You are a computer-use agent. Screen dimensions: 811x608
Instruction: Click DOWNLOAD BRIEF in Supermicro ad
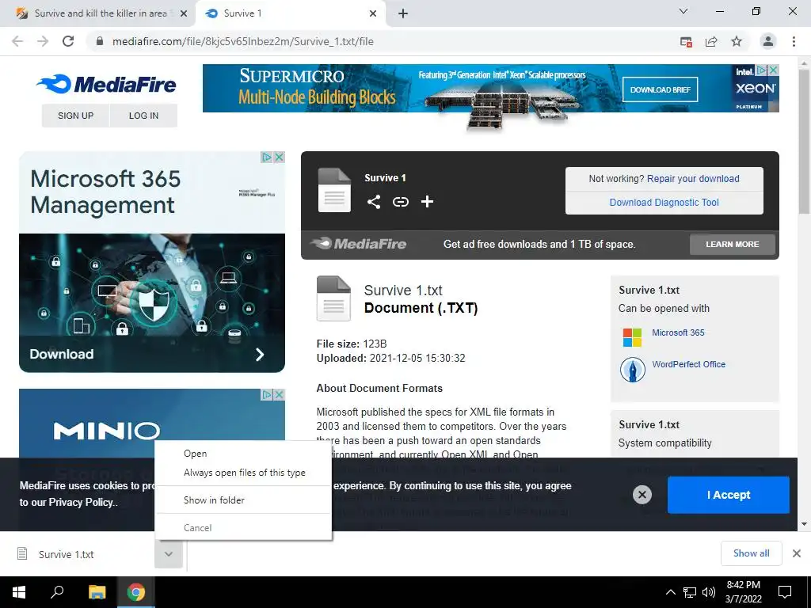click(660, 89)
